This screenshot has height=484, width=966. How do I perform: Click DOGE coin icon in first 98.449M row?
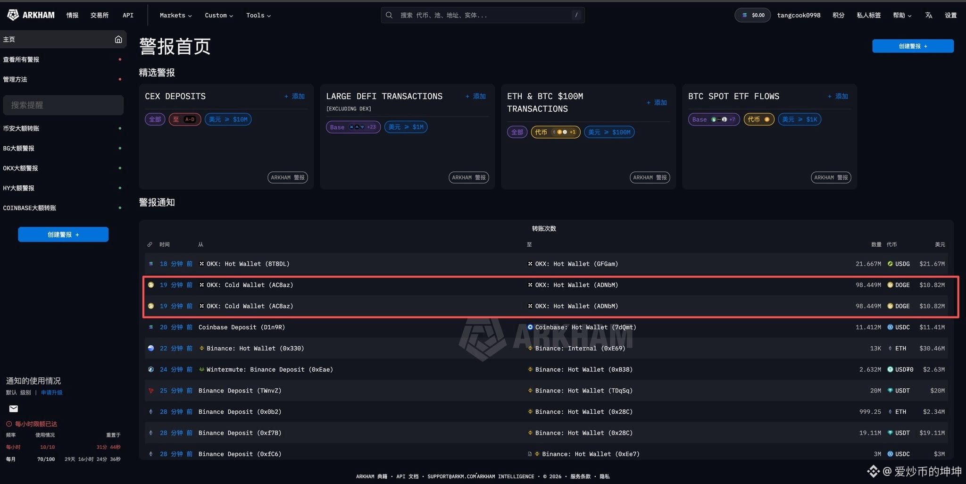890,285
